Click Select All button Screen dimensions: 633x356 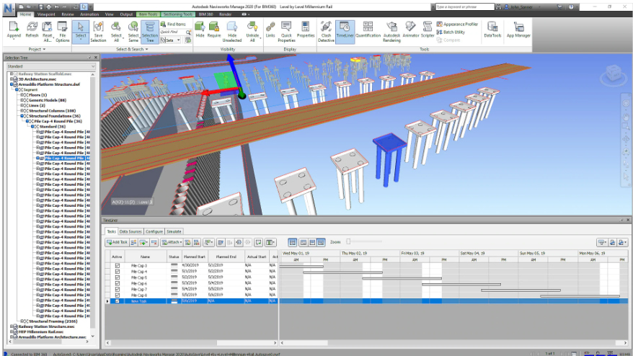[x=116, y=31]
